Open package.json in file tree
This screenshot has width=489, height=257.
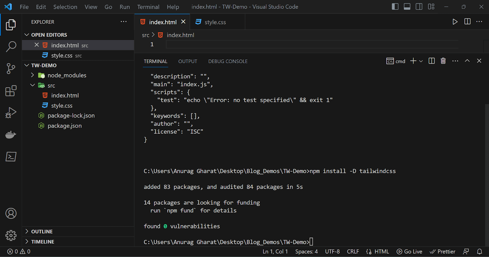pyautogui.click(x=64, y=126)
